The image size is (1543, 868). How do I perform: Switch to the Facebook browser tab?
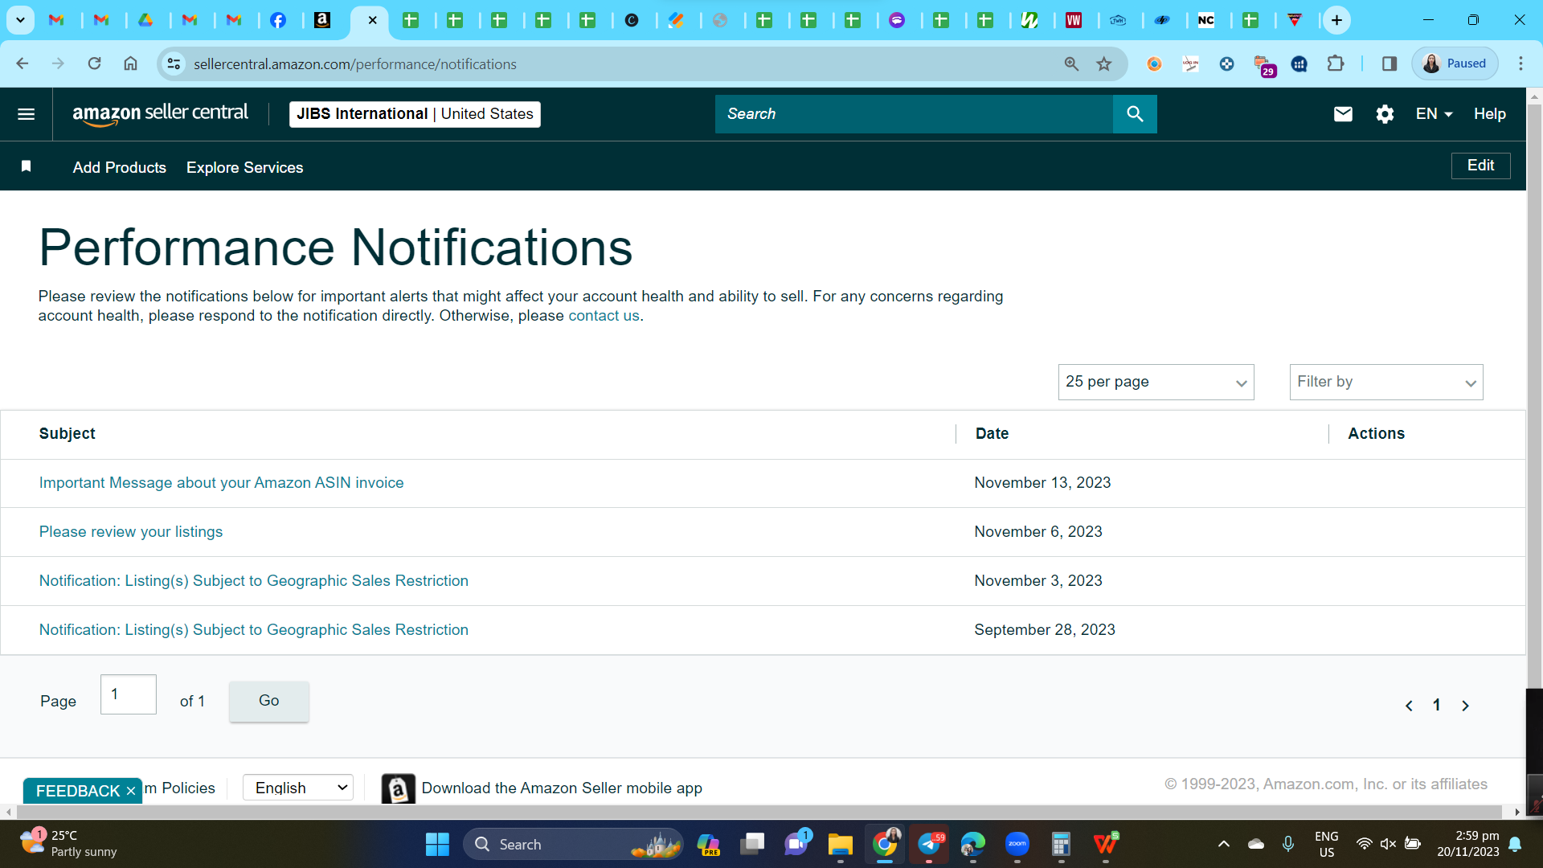click(278, 20)
